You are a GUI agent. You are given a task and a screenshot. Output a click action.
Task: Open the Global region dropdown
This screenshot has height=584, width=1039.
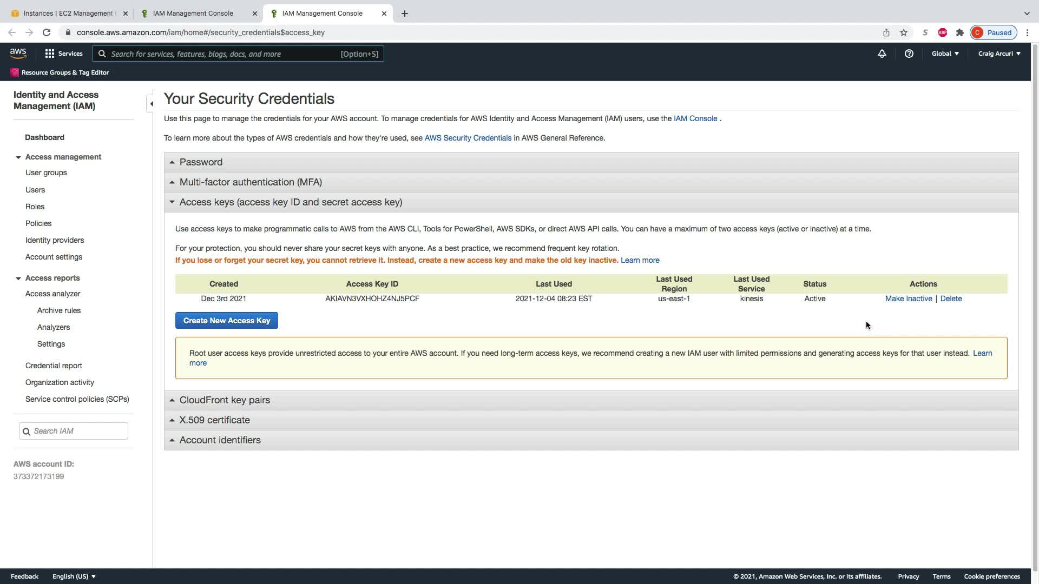945,54
